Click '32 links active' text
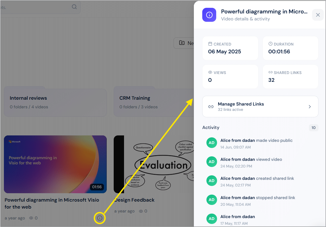326x227 pixels. [x=230, y=109]
